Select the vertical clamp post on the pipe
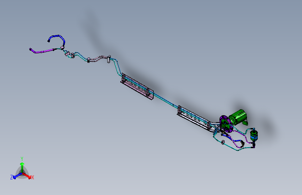 click(x=109, y=59)
